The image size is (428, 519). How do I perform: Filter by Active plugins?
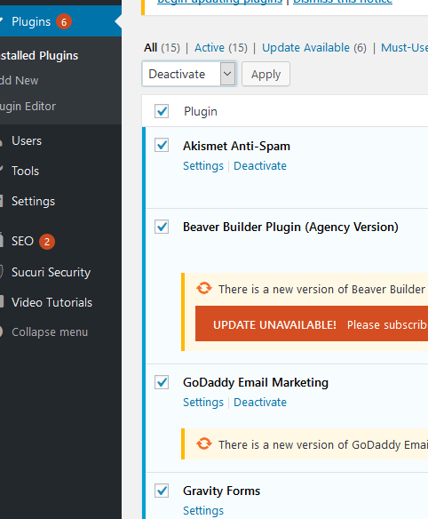coord(210,48)
